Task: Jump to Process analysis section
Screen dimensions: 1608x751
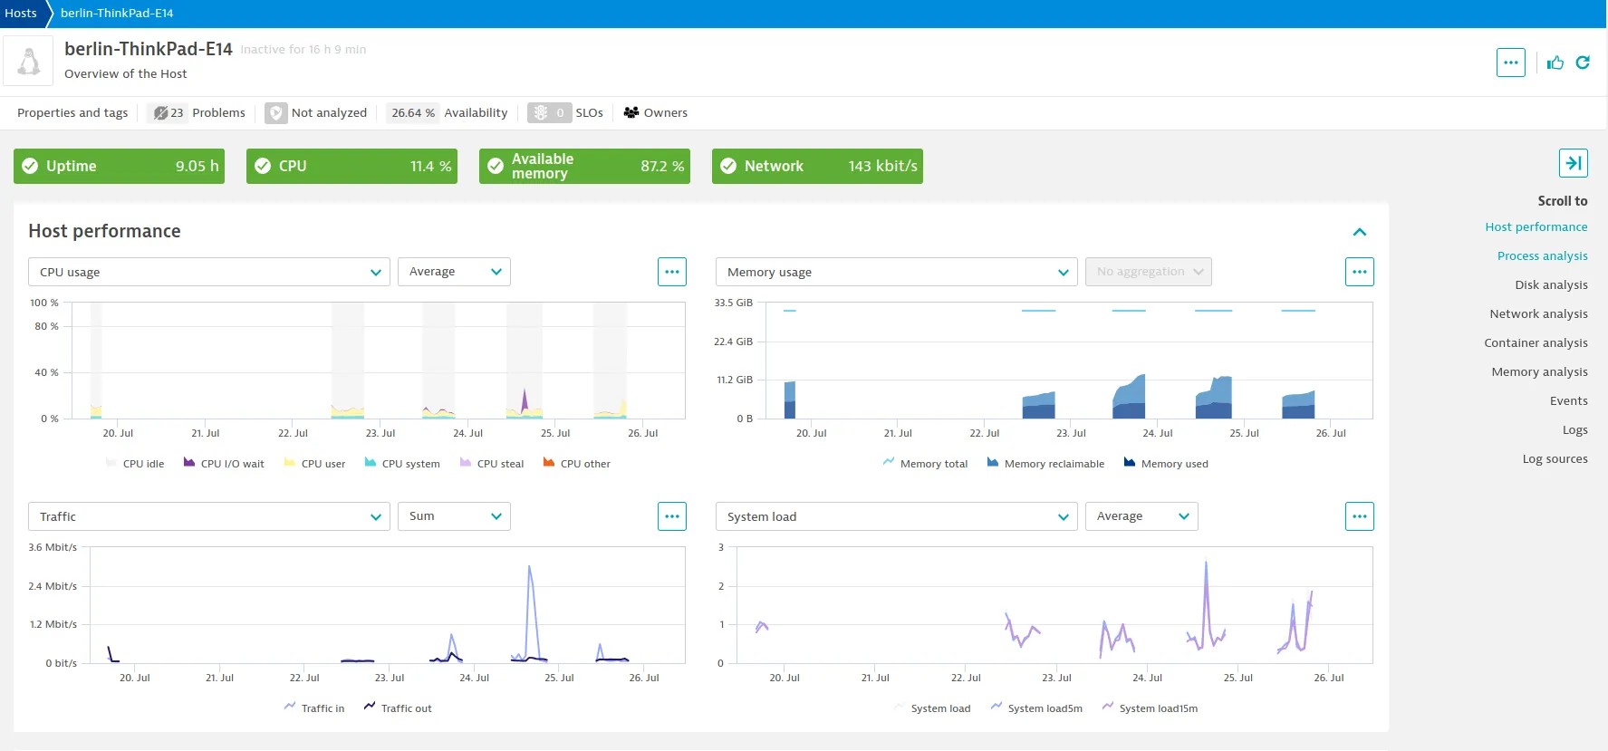Action: pos(1542,255)
